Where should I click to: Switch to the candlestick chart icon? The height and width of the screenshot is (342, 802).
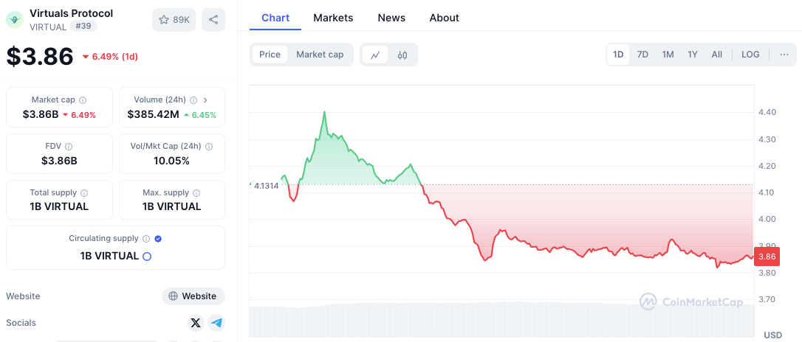(x=402, y=55)
